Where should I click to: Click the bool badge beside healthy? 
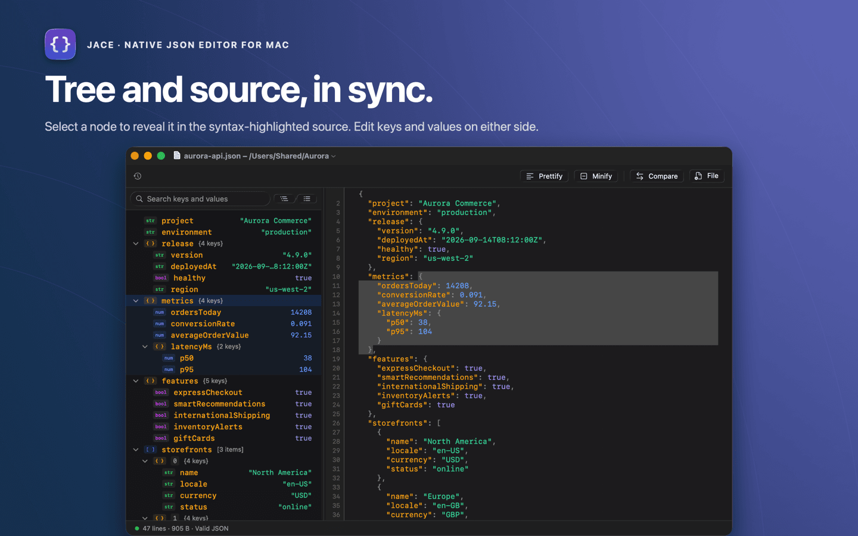coord(161,278)
